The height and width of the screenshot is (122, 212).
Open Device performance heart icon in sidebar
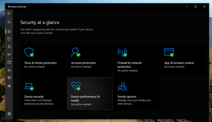pos(9,78)
